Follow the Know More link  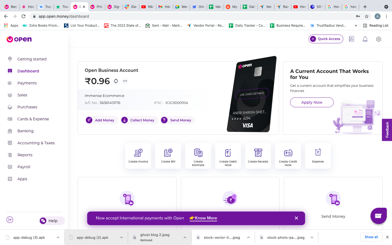[x=206, y=218]
